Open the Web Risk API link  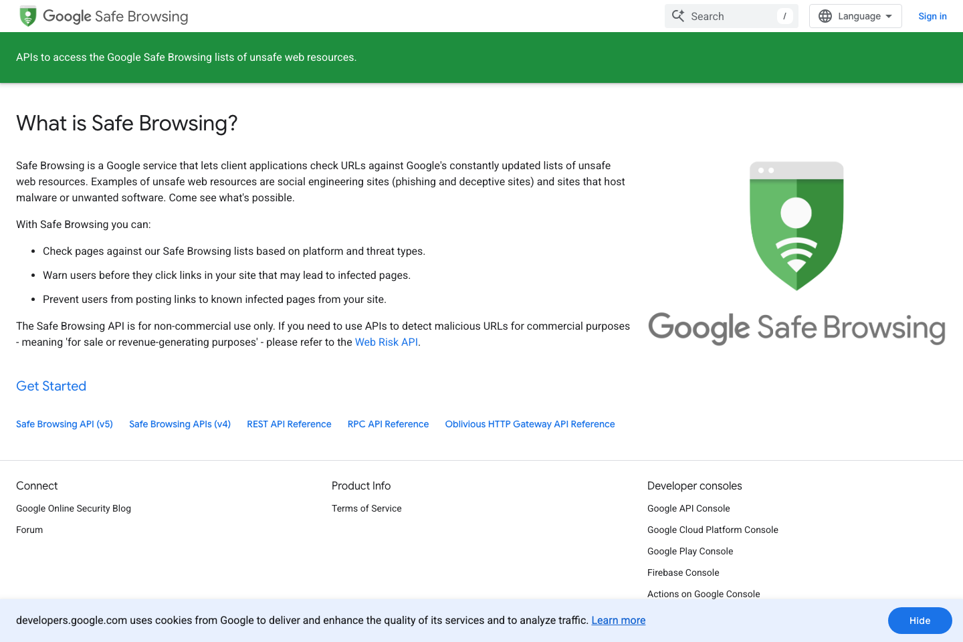coord(386,342)
